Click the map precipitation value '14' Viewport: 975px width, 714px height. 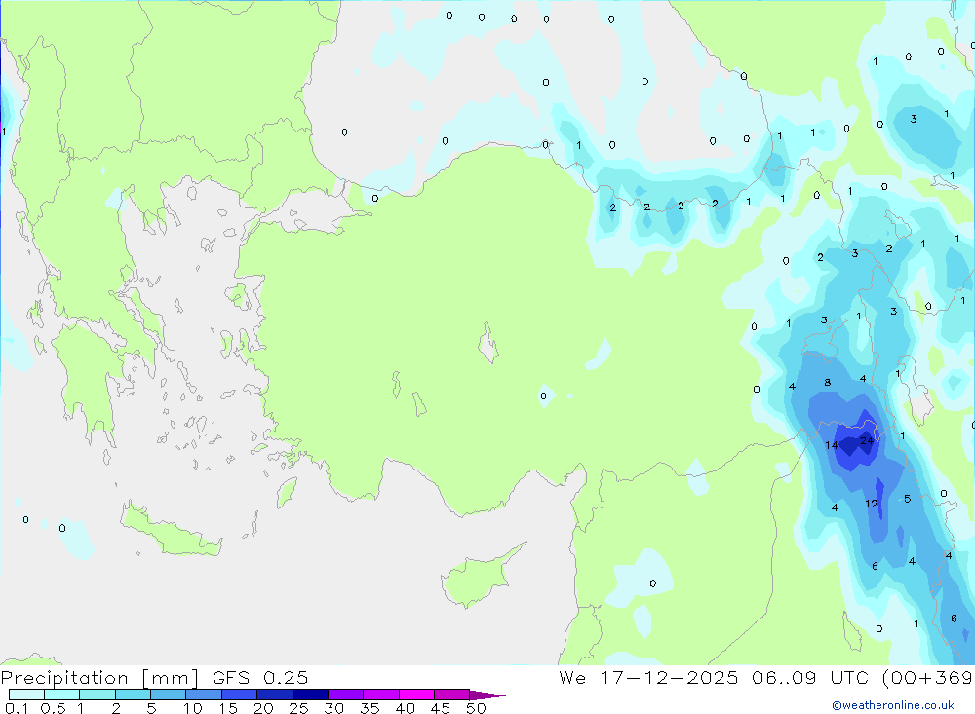coord(832,445)
